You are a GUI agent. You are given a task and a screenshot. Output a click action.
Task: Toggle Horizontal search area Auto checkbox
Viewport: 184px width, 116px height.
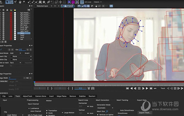(88, 107)
